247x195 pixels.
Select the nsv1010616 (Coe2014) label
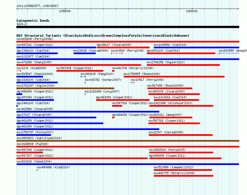point(170,97)
